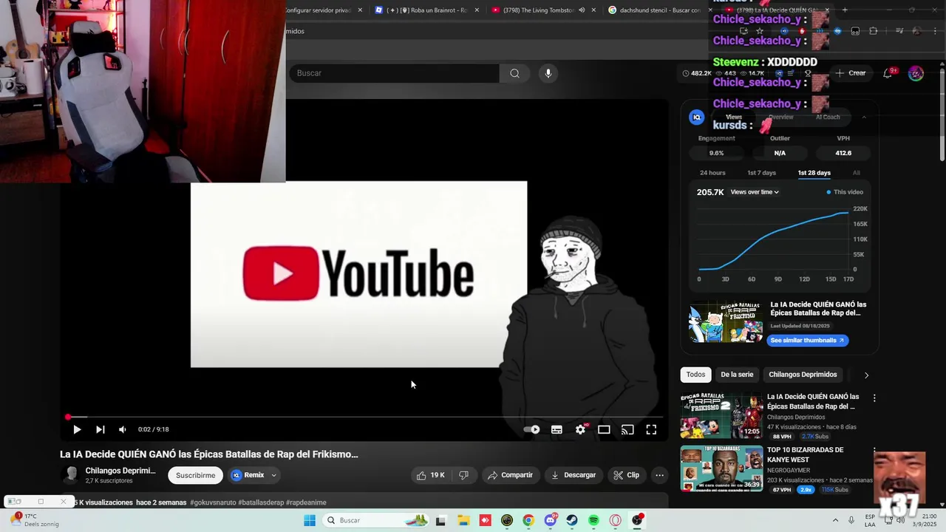Open the YouTube account avatar menu

pos(916,73)
